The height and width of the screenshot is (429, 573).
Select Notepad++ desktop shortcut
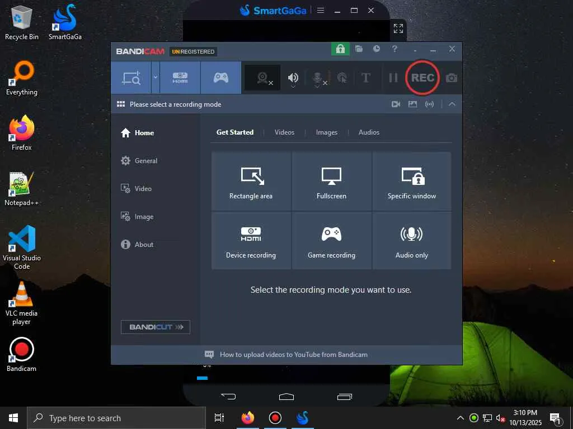point(22,189)
